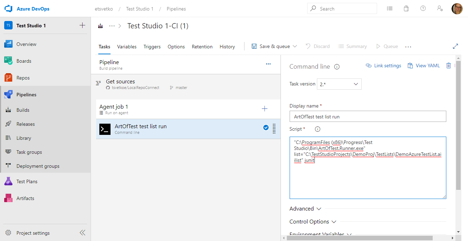Select the ArtOfTest test list run task
Screen dimensions: 468x241
(188, 129)
